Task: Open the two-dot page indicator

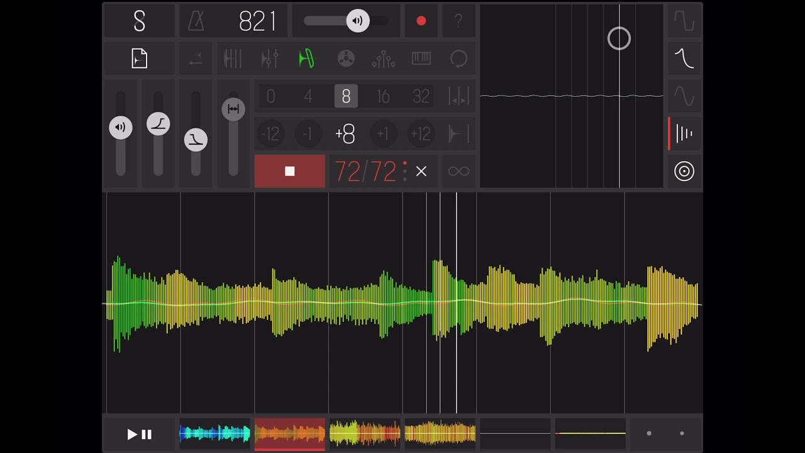Action: 665,433
